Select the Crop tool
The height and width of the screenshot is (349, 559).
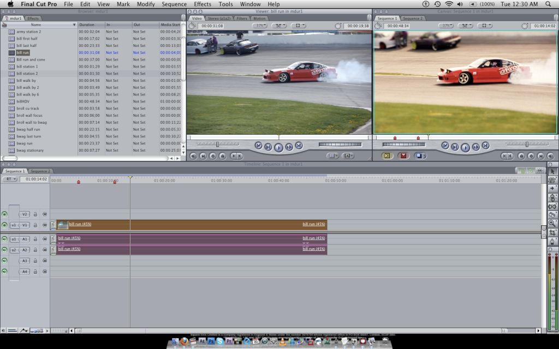[x=552, y=232]
